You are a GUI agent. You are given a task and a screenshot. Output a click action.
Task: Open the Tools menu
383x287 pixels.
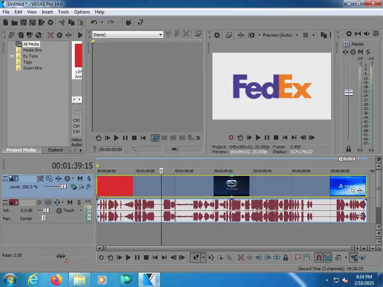pos(63,12)
